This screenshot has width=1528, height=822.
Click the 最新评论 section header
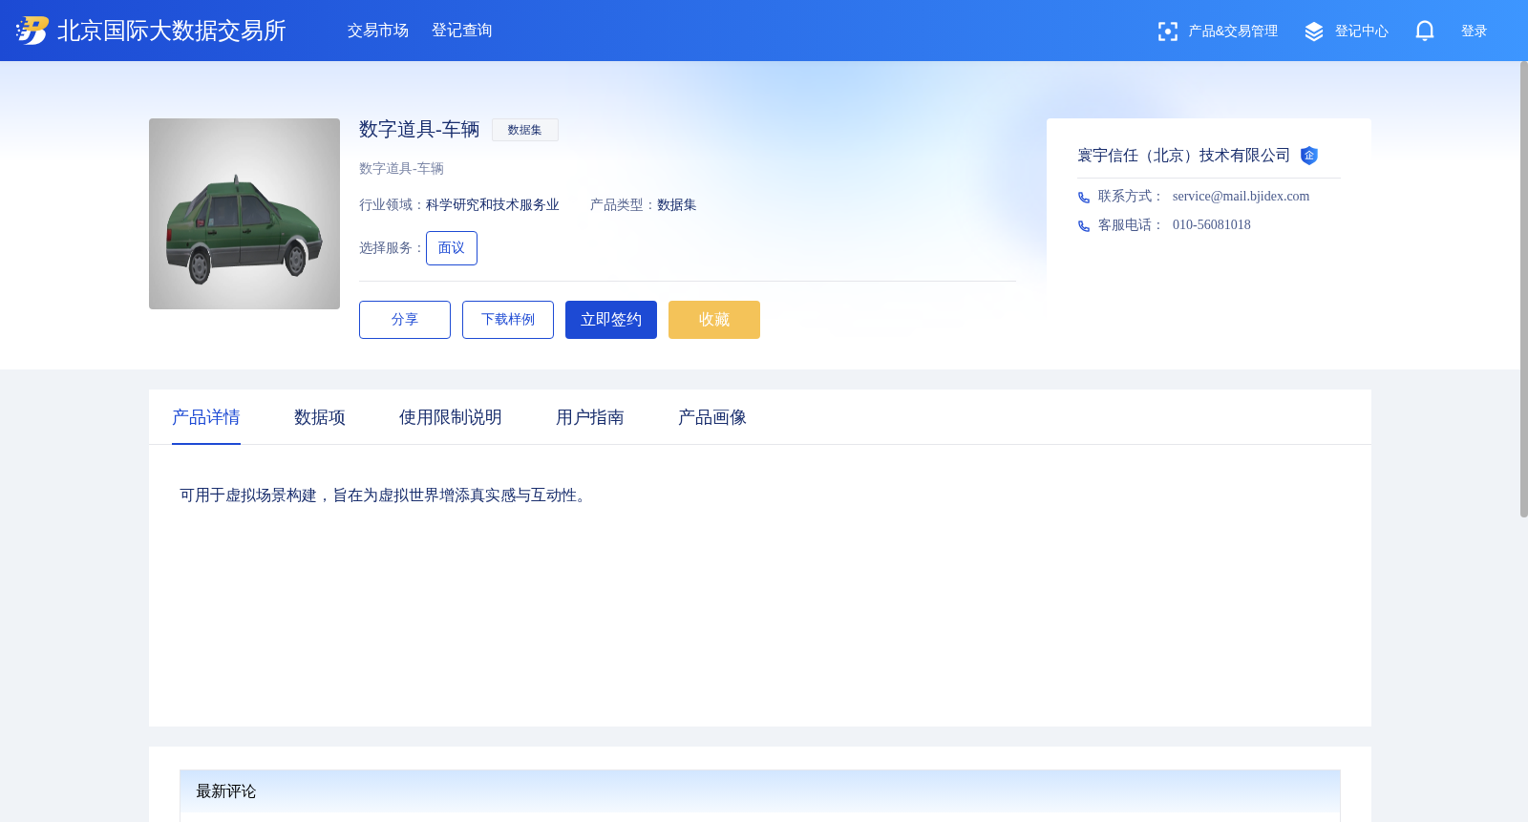(x=760, y=791)
